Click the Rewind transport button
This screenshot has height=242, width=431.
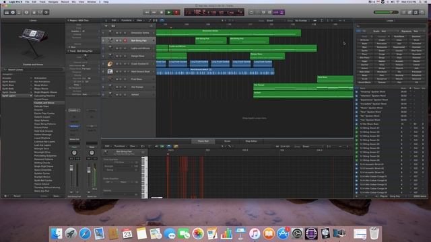(x=147, y=12)
